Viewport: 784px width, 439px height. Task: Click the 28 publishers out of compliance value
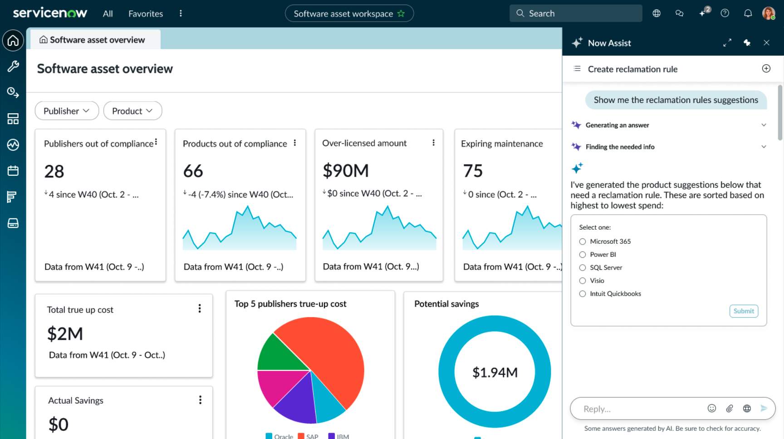coord(54,172)
